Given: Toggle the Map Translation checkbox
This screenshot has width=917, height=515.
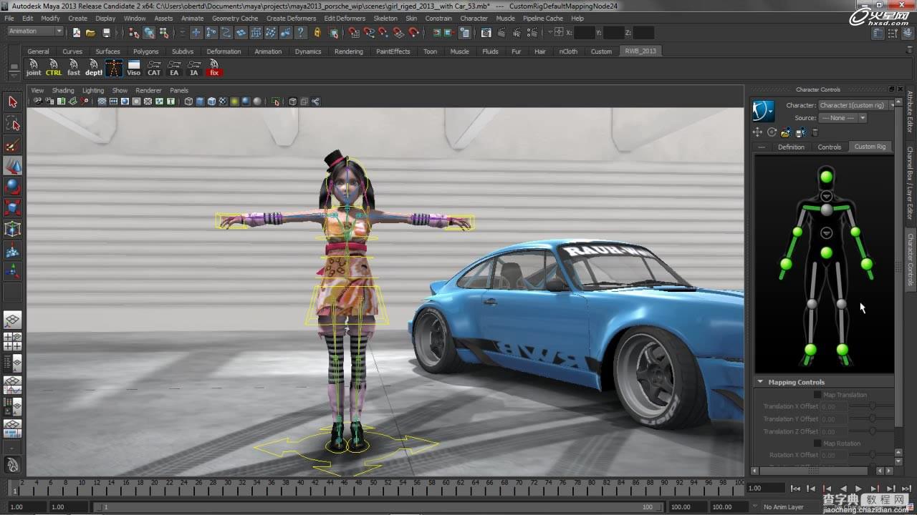Looking at the screenshot, I should 817,395.
